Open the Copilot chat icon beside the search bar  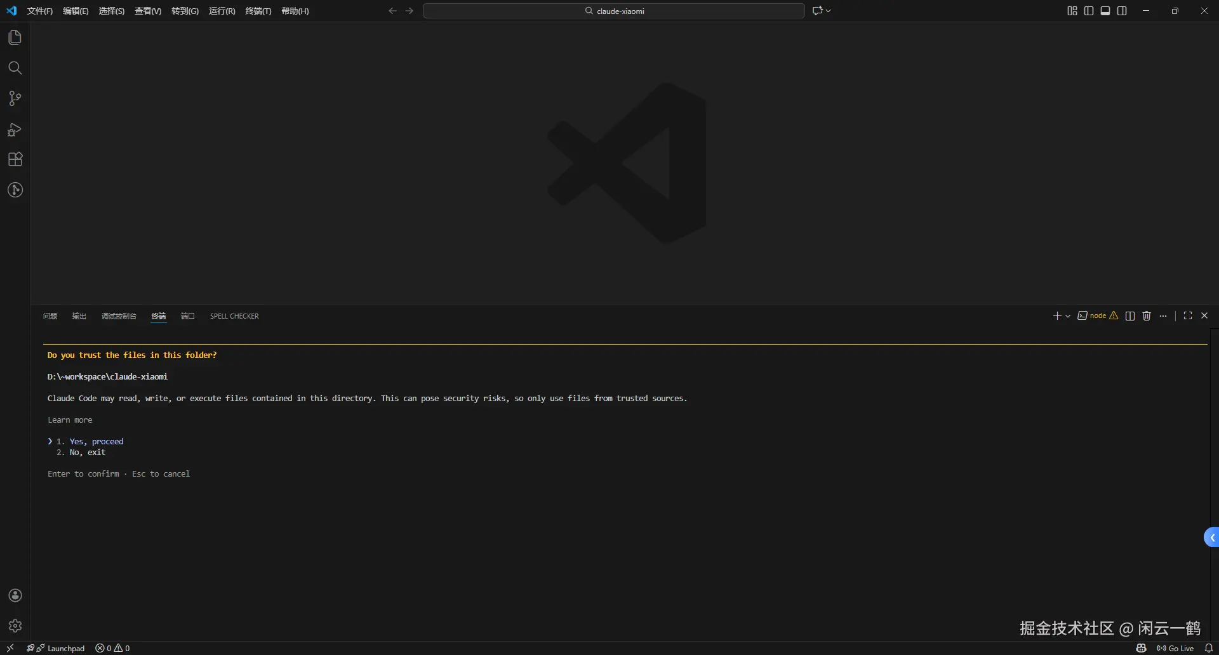pyautogui.click(x=818, y=11)
